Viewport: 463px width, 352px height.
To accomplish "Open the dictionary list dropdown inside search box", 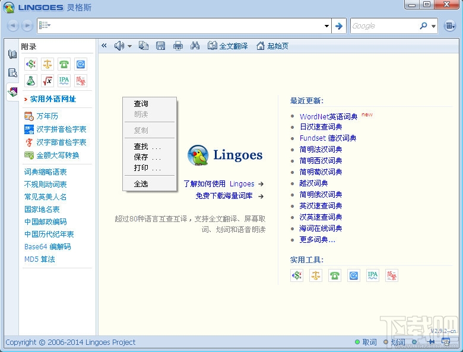I will [45, 26].
